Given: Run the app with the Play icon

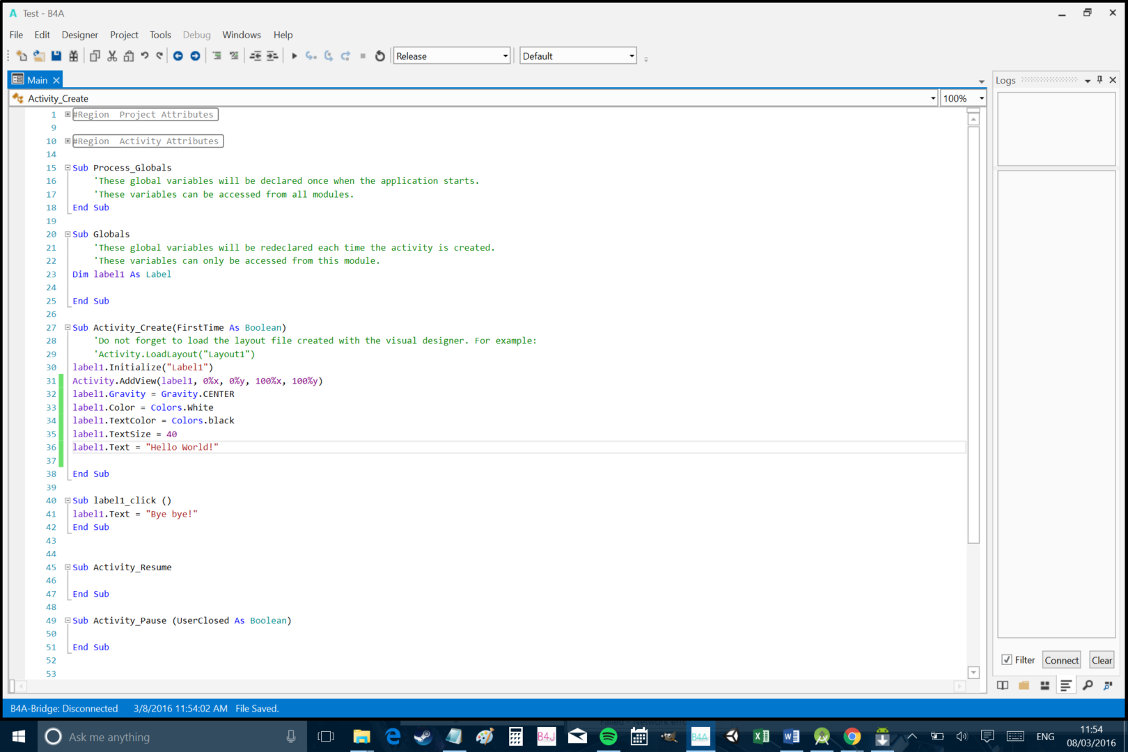Looking at the screenshot, I should point(294,56).
